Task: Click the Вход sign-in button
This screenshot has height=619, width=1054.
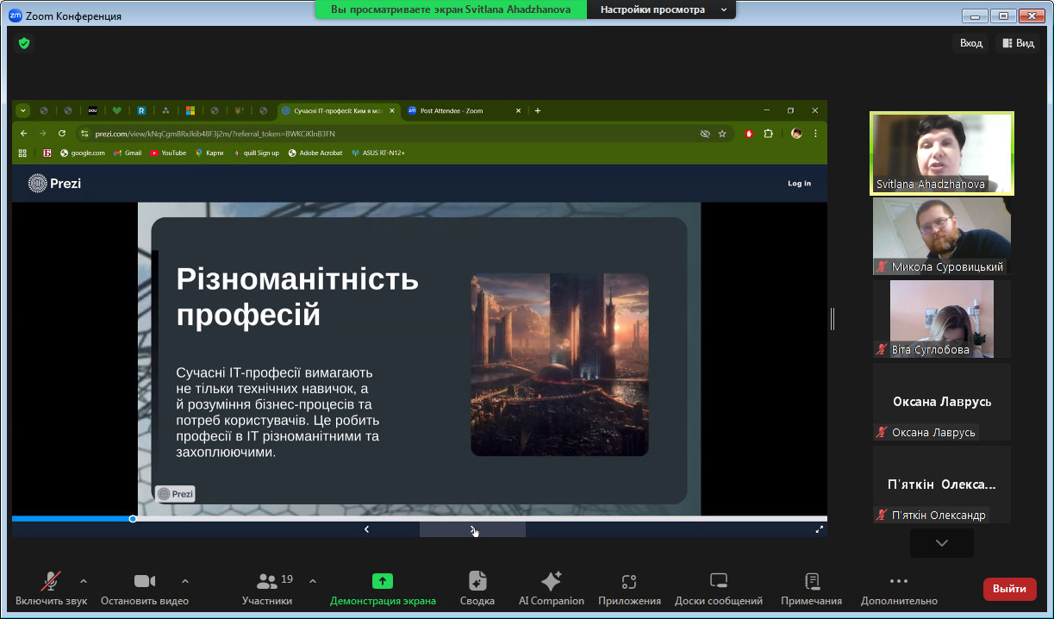Action: pos(970,43)
